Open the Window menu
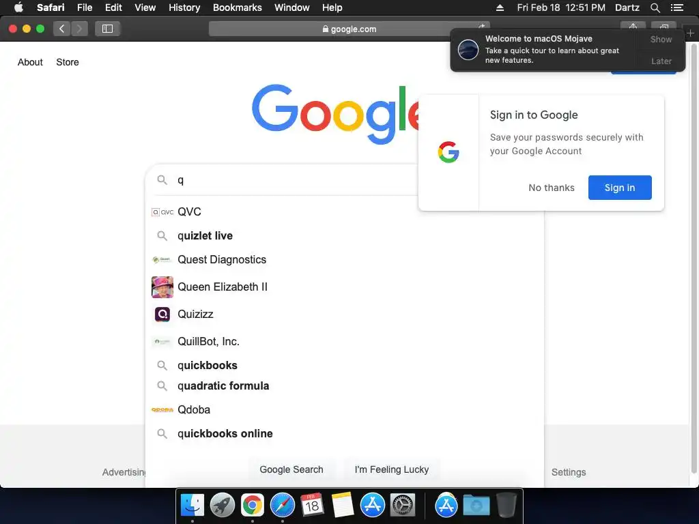The height and width of the screenshot is (524, 699). [x=292, y=8]
